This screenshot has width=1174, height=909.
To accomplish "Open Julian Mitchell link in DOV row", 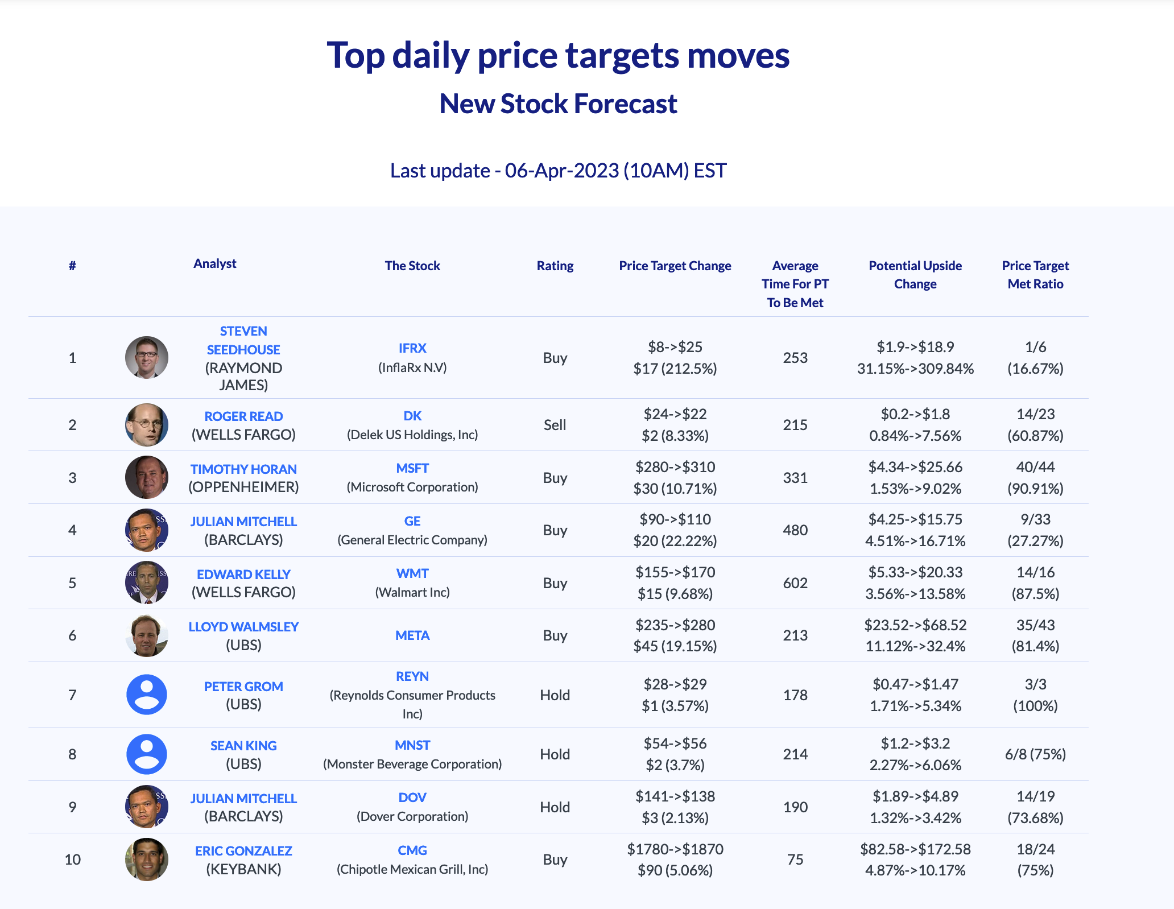I will pyautogui.click(x=243, y=799).
